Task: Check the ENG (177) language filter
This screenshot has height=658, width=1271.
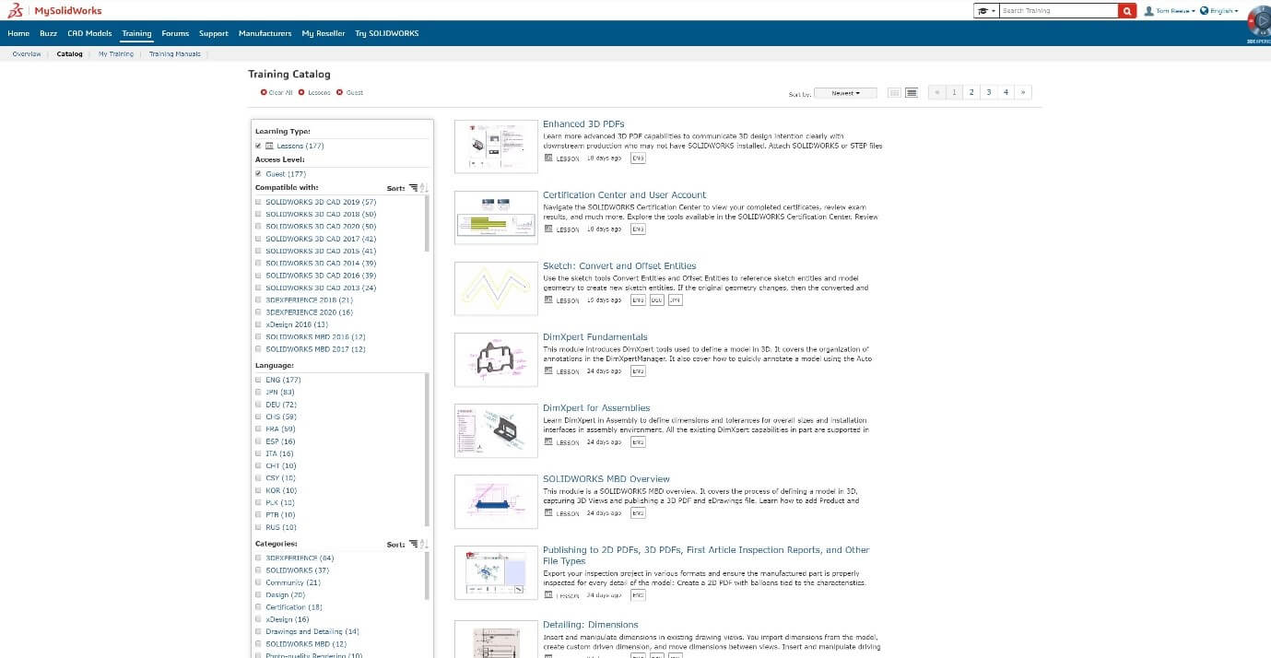Action: pos(258,380)
